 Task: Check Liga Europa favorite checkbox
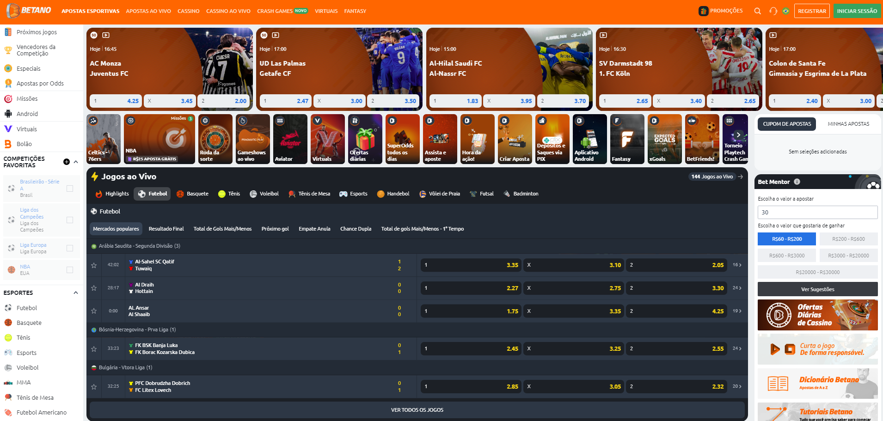click(70, 248)
